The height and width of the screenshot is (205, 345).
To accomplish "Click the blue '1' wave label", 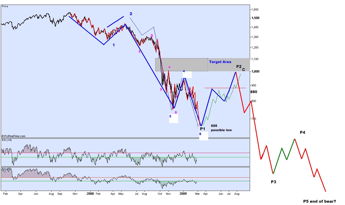I will click(x=114, y=45).
